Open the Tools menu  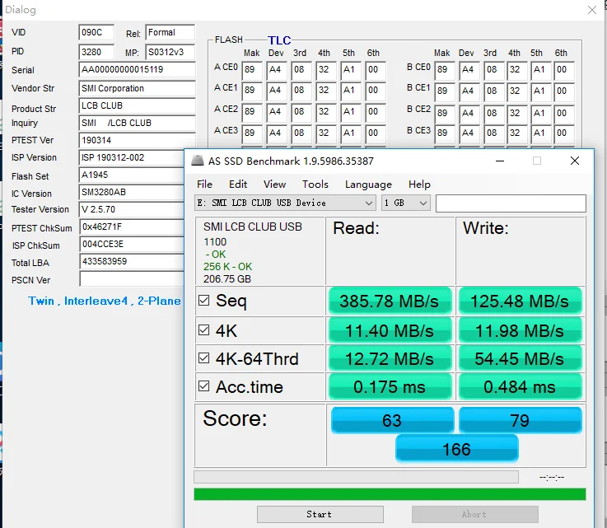tap(315, 185)
